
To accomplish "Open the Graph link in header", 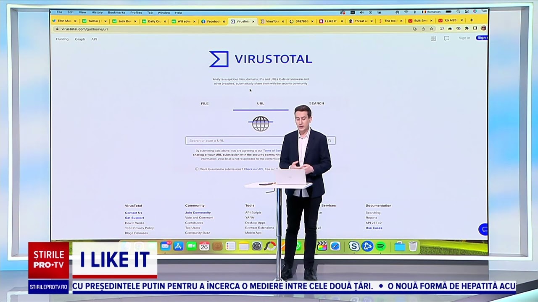I will (x=80, y=39).
